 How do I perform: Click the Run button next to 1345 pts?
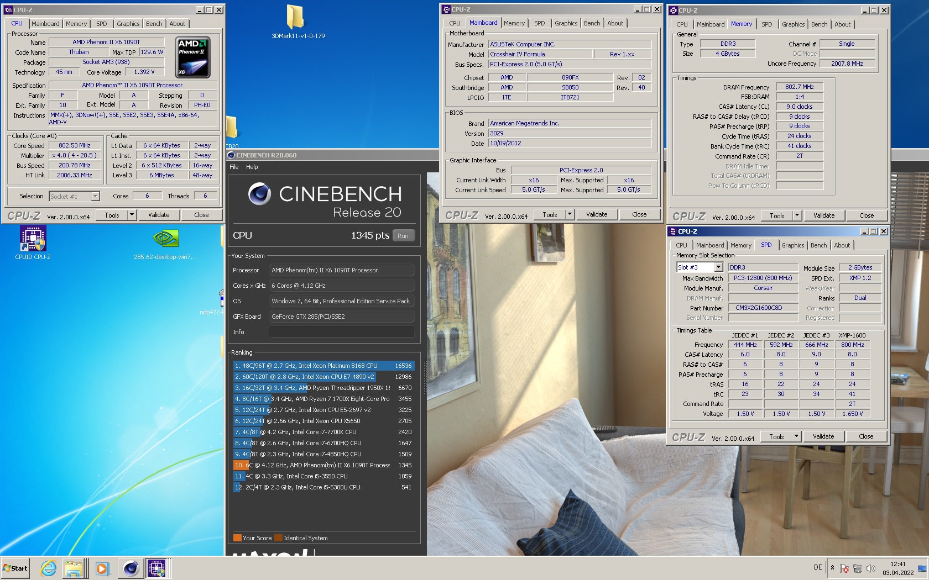(x=403, y=236)
